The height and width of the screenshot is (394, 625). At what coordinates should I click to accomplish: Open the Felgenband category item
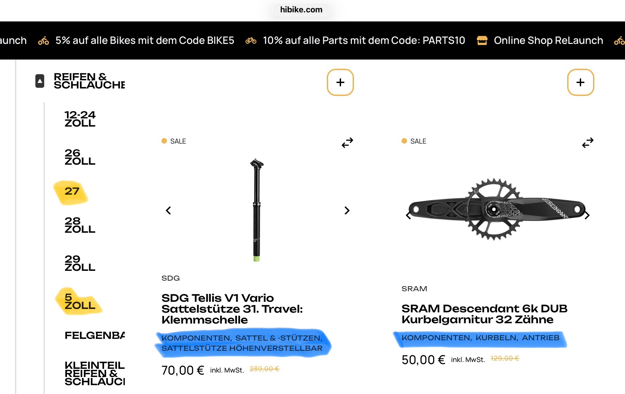[95, 335]
